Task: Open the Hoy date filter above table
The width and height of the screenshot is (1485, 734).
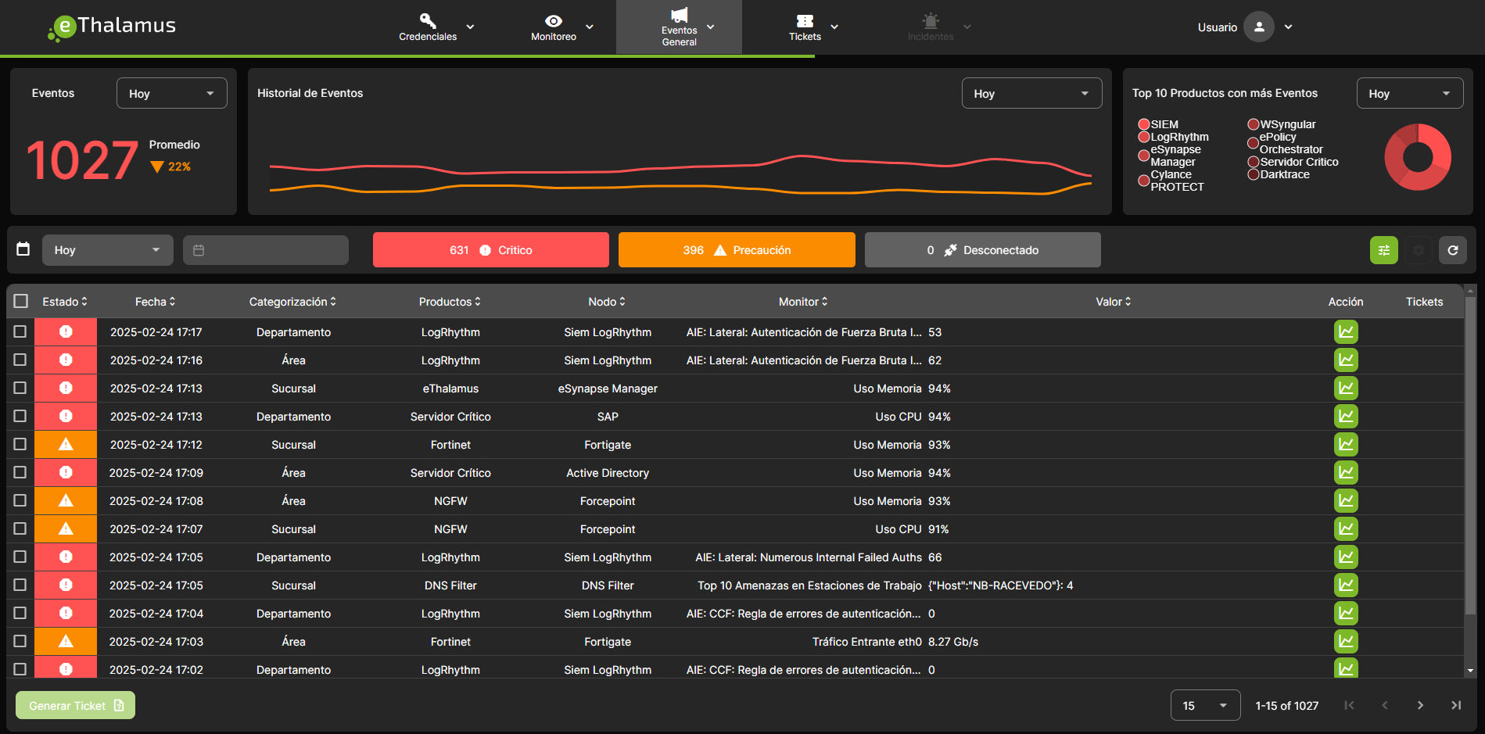Action: coord(108,250)
